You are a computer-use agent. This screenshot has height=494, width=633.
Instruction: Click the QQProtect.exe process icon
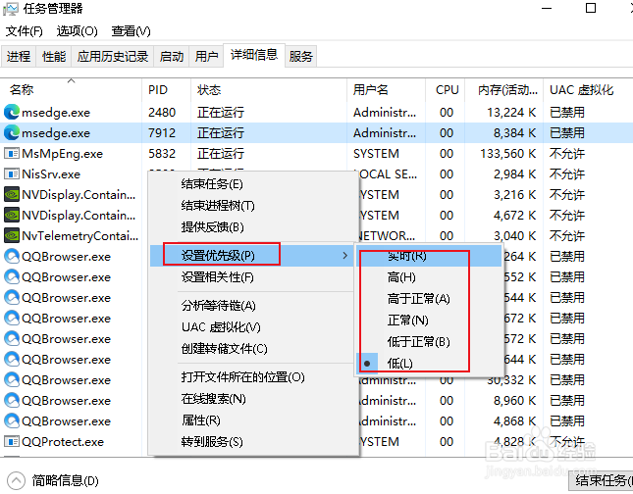(x=12, y=442)
